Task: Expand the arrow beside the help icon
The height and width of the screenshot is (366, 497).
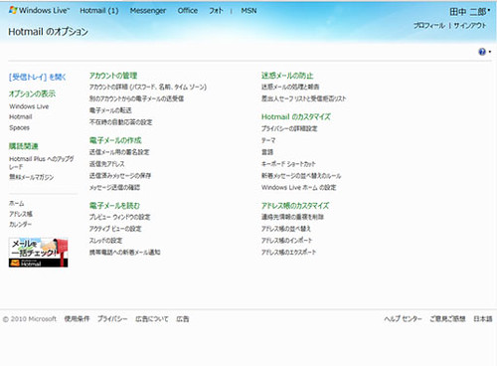Action: (x=490, y=52)
